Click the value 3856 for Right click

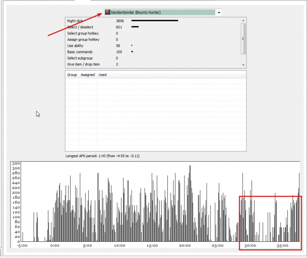(x=120, y=21)
